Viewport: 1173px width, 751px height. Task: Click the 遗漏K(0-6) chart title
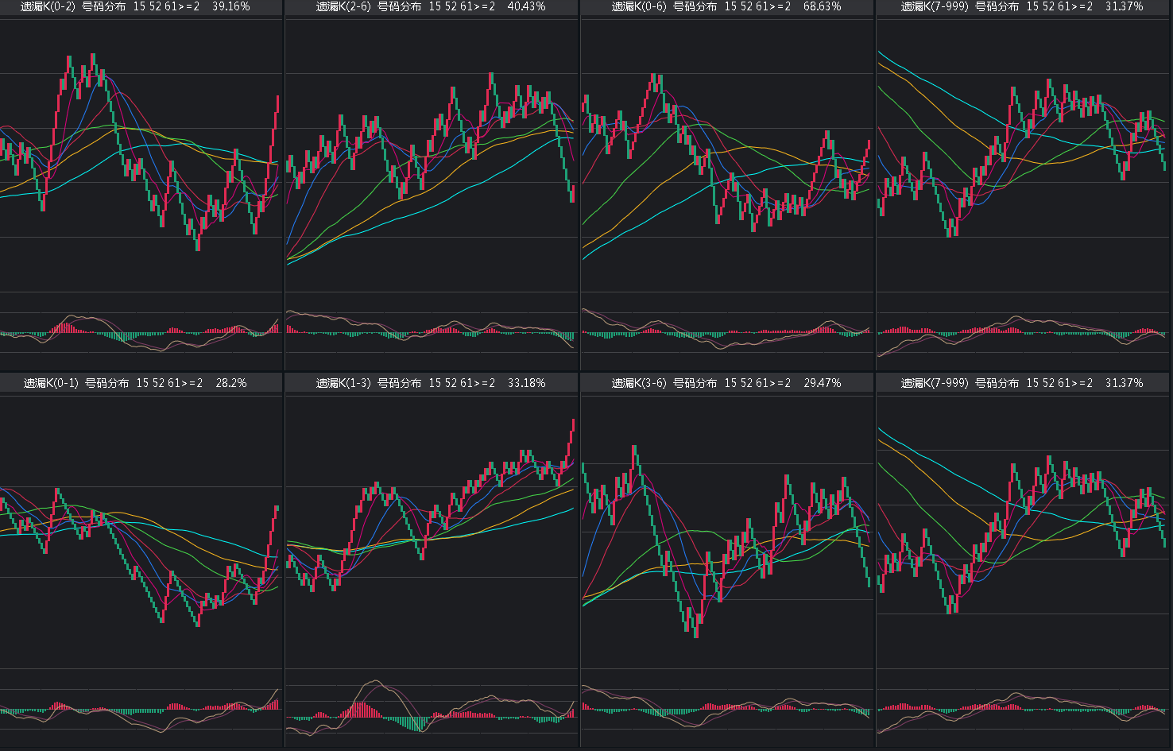[639, 6]
